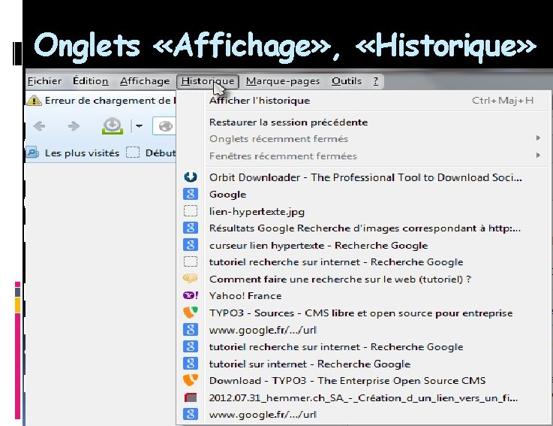The image size is (553, 426).
Task: Open 2012.07.31_hemmer.ch_SA history entry
Action: tap(363, 398)
